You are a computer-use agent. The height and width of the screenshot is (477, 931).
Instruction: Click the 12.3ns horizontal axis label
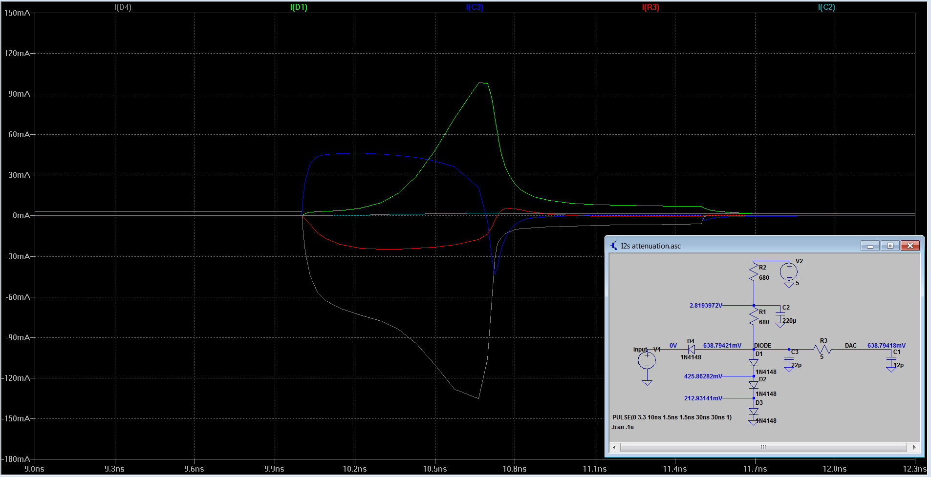(915, 469)
